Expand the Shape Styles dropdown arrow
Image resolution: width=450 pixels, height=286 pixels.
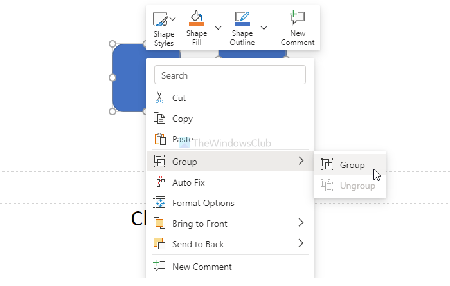tap(173, 19)
